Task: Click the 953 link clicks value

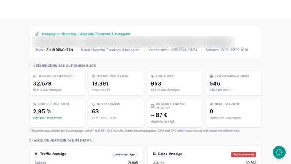Action: [x=156, y=83]
